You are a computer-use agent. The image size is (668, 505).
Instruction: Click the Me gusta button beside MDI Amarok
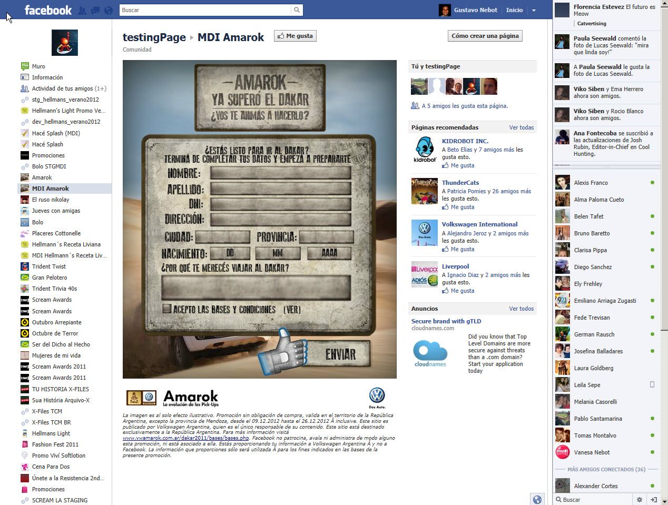pos(295,36)
